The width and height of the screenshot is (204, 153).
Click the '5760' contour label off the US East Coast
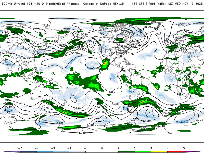click(x=132, y=54)
